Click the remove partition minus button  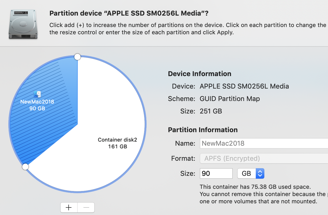[x=86, y=207]
